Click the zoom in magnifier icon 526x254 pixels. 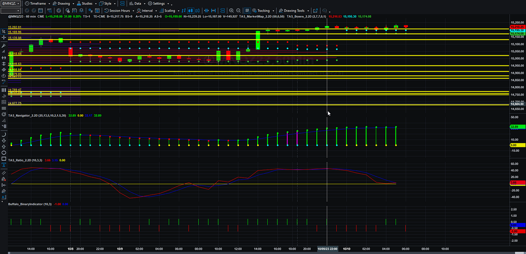point(231,10)
